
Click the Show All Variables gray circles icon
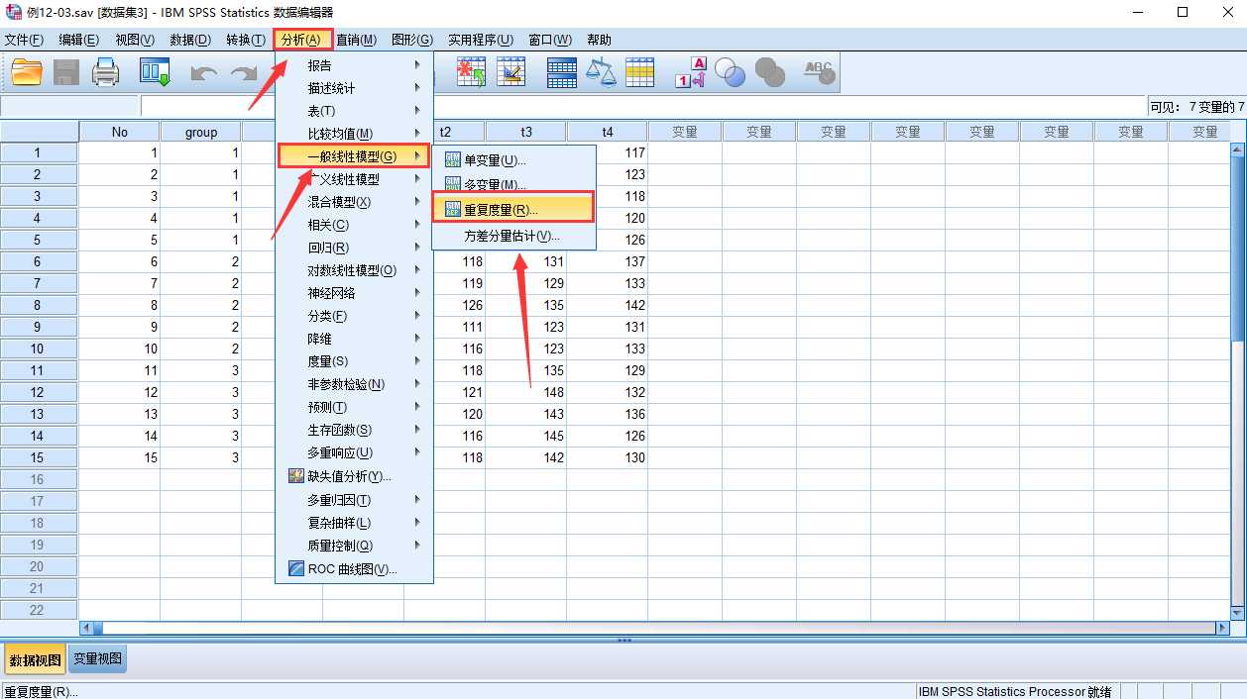click(x=770, y=72)
